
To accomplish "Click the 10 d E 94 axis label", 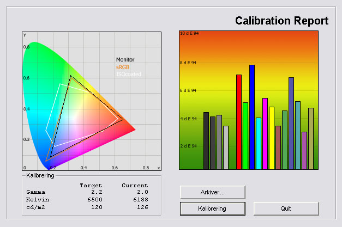I will pos(189,33).
